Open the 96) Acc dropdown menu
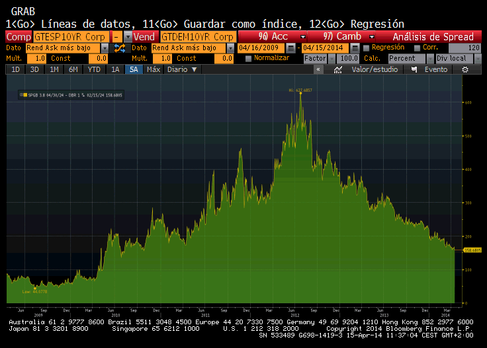This screenshot has width=487, height=348. [303, 37]
